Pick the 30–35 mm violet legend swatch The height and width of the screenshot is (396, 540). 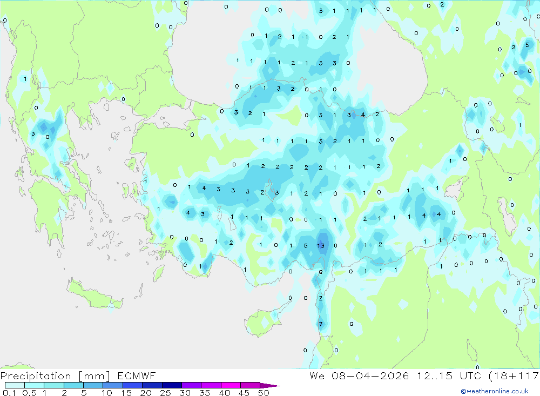click(192, 385)
